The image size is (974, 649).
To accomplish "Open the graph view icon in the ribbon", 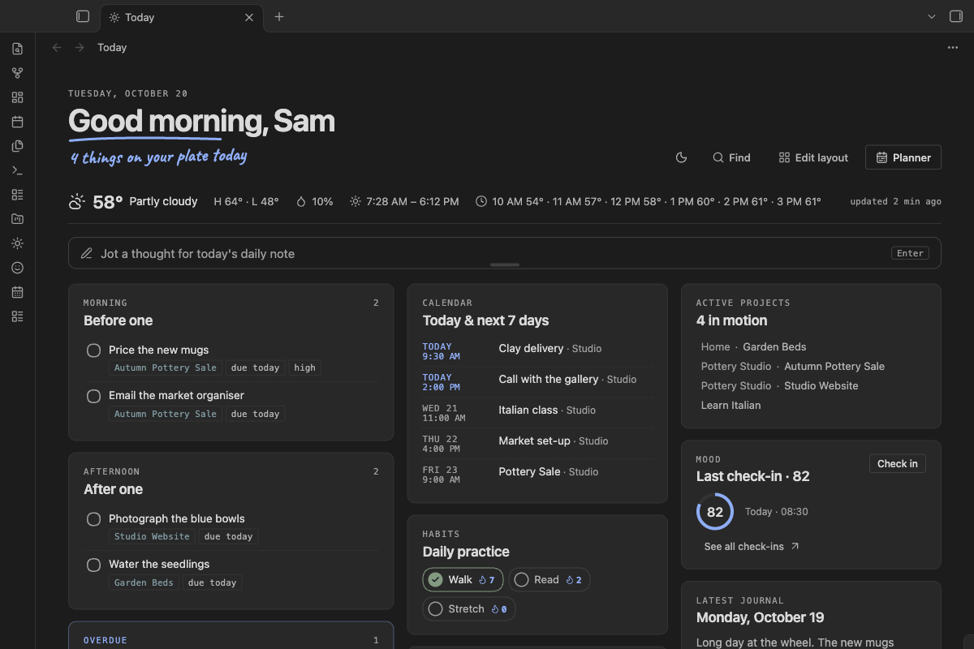I will point(18,73).
